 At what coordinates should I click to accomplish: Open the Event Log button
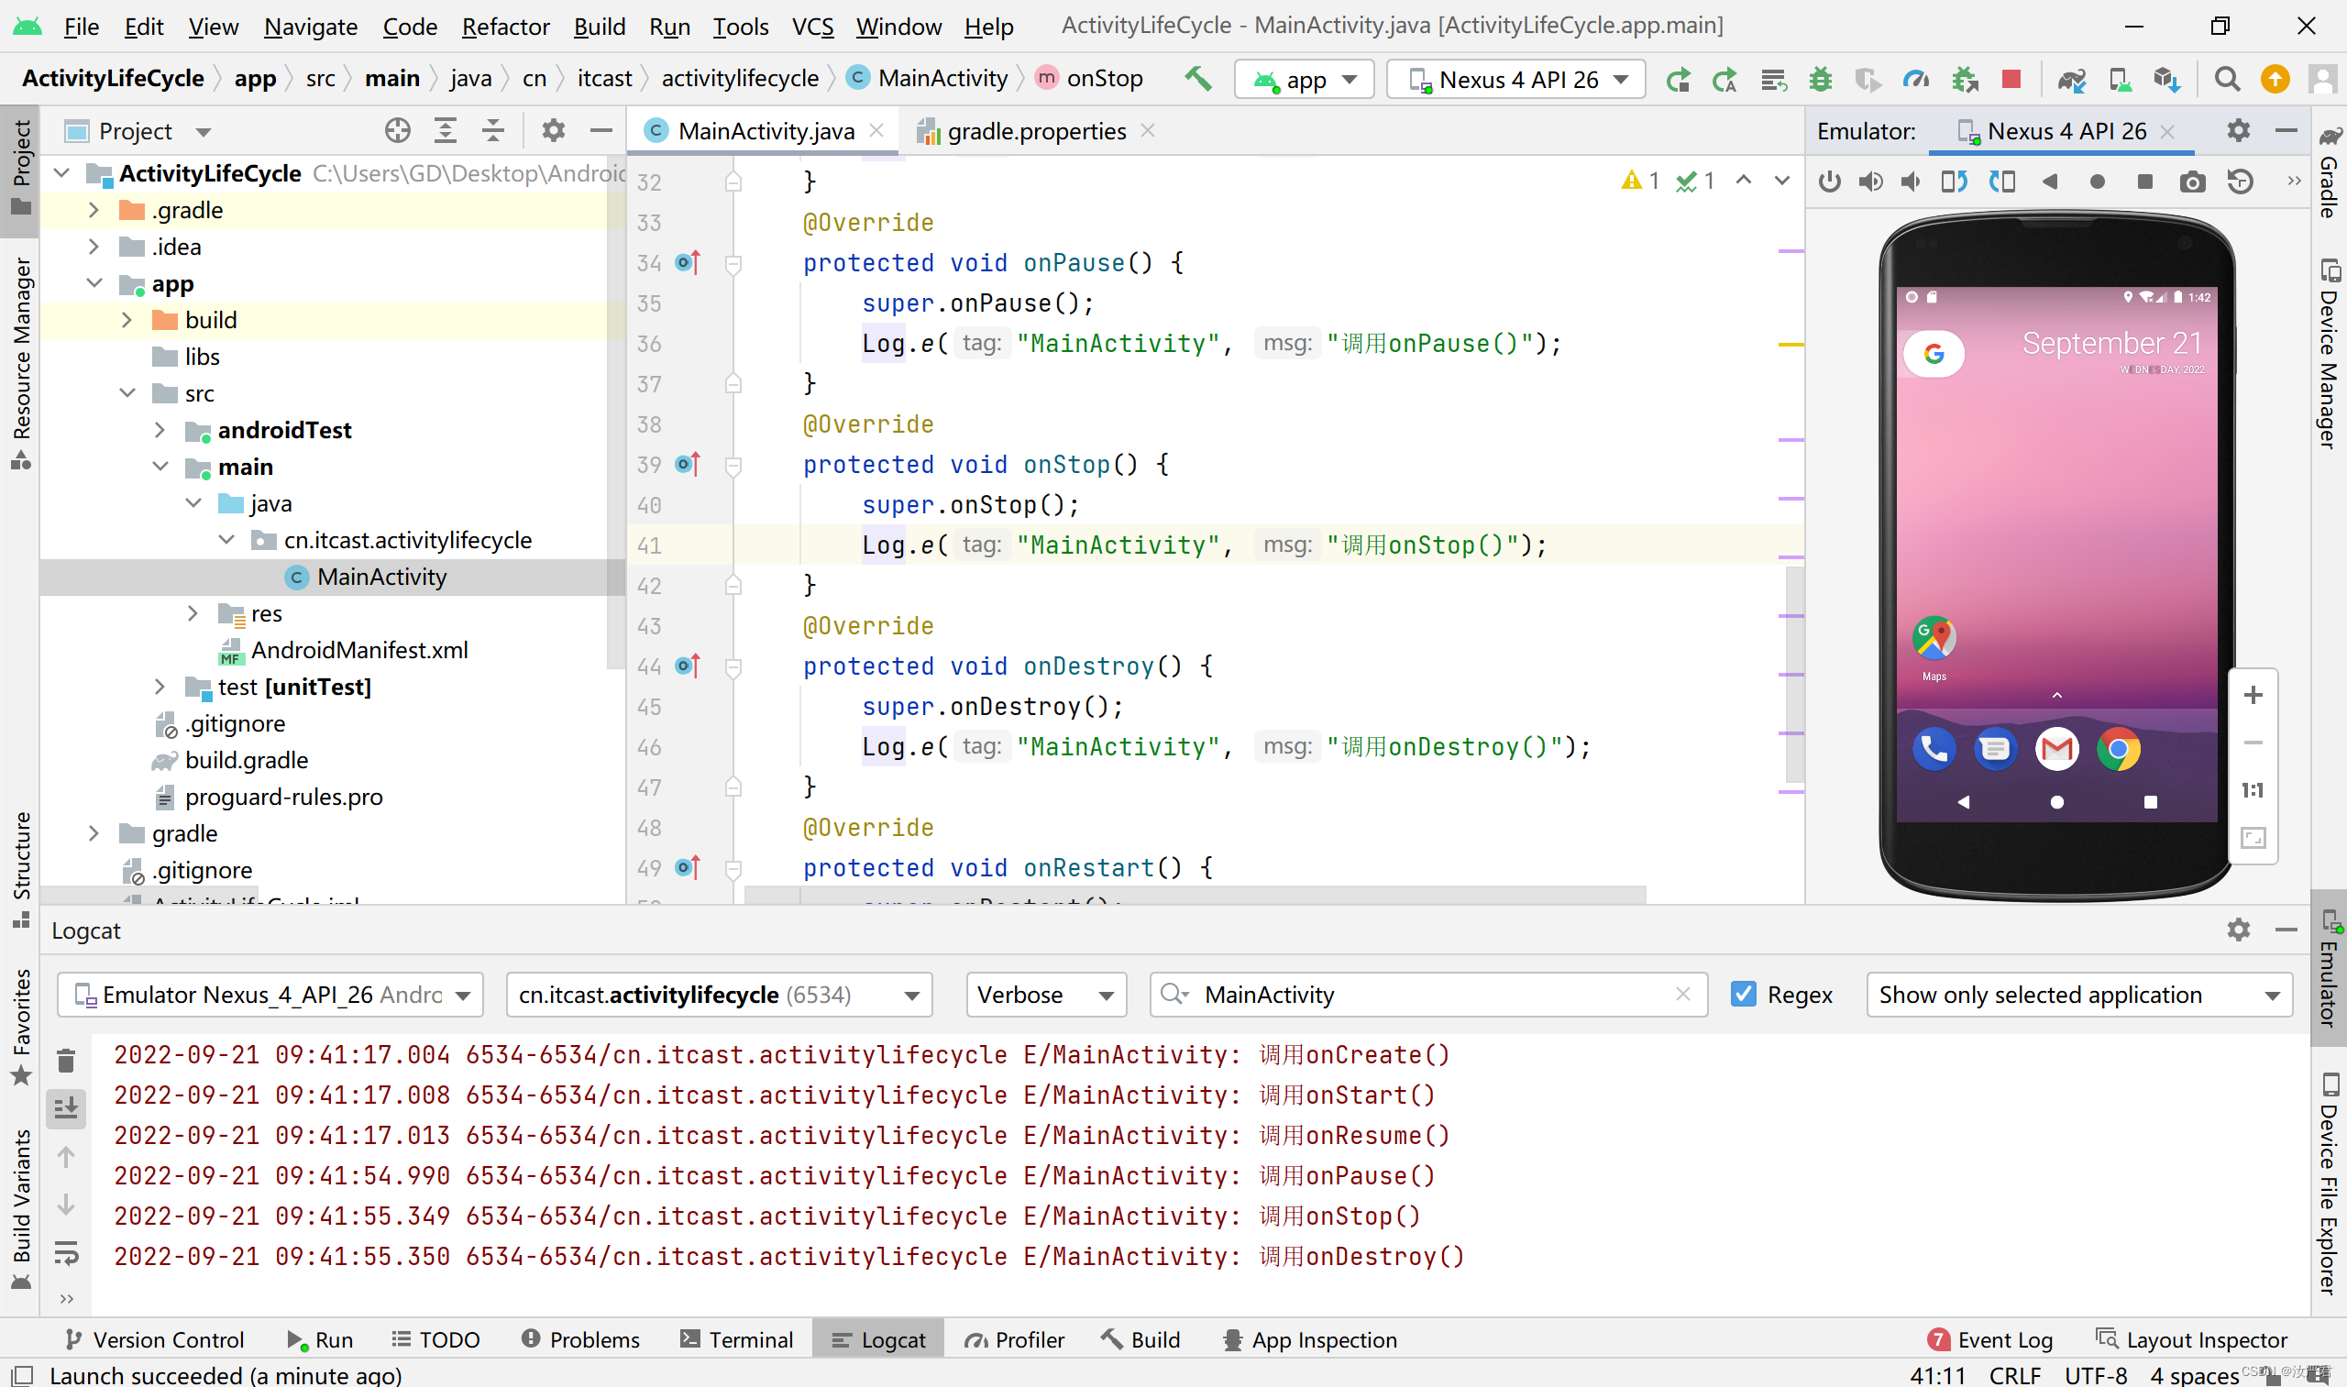(x=1991, y=1339)
